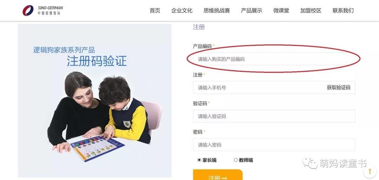
Task: Open the 企业文化 menu item
Action: 182,11
